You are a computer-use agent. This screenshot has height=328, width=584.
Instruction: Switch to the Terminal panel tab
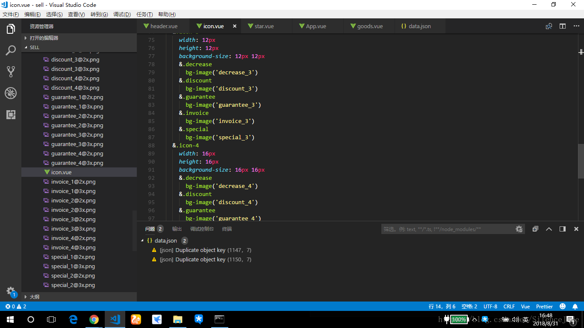(x=227, y=229)
